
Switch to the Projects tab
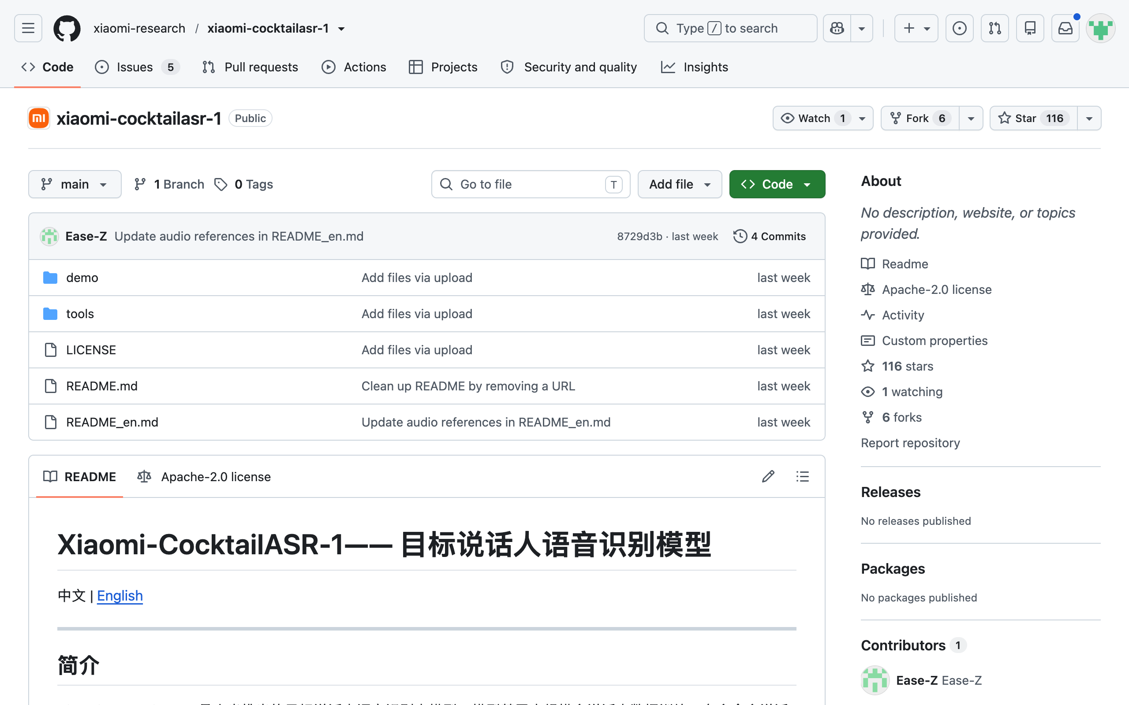tap(443, 67)
